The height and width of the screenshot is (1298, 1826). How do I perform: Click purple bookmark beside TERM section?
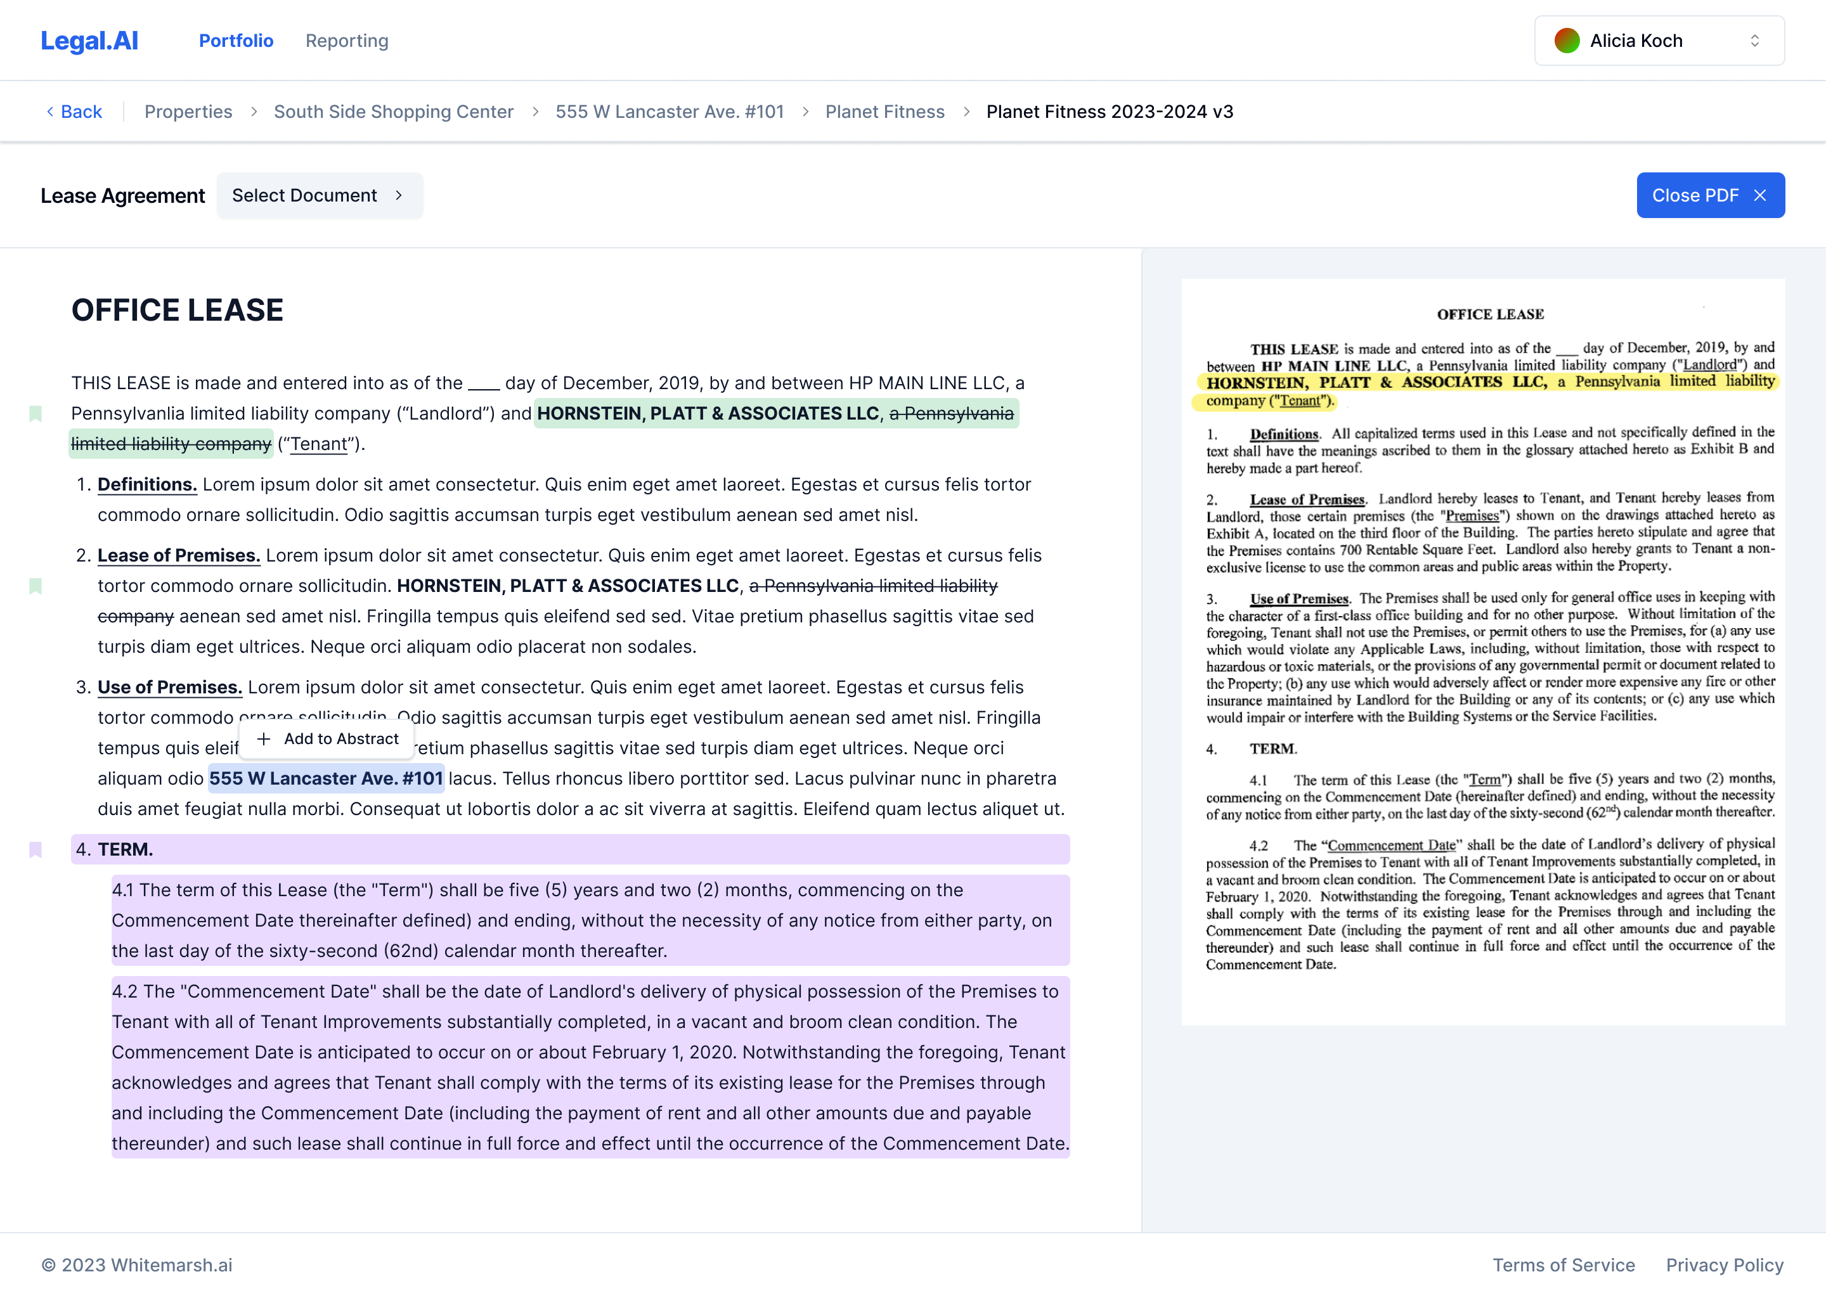[35, 850]
